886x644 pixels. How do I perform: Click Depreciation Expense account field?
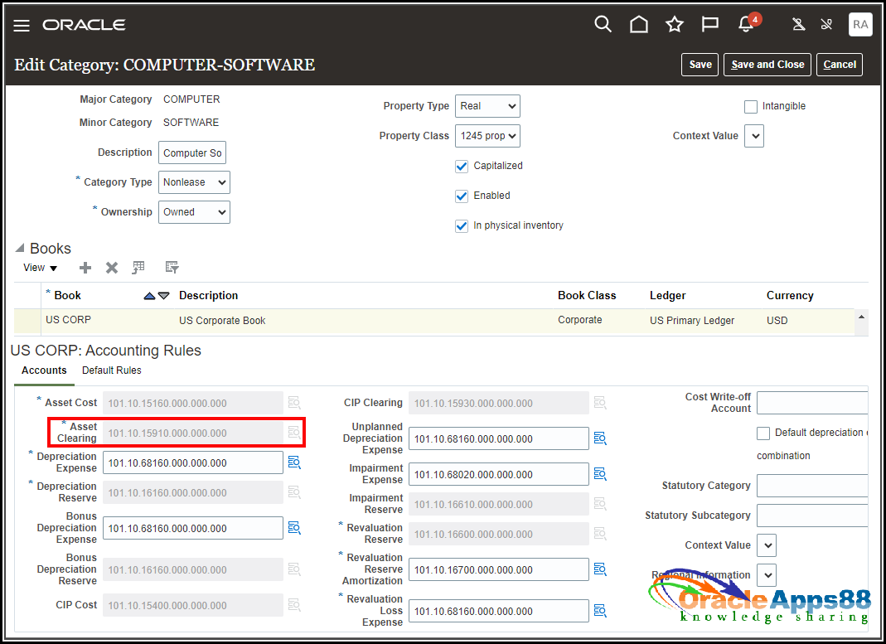[192, 462]
